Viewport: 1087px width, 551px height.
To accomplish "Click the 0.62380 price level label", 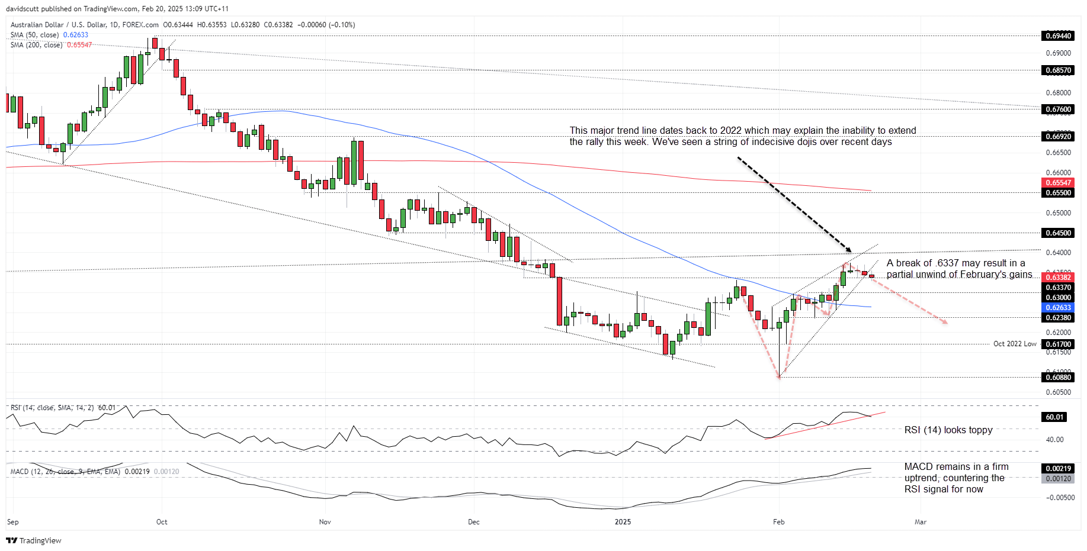I will coord(1058,318).
